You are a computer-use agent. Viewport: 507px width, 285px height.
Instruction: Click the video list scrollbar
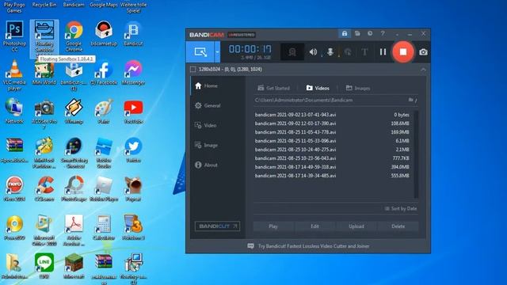416,154
